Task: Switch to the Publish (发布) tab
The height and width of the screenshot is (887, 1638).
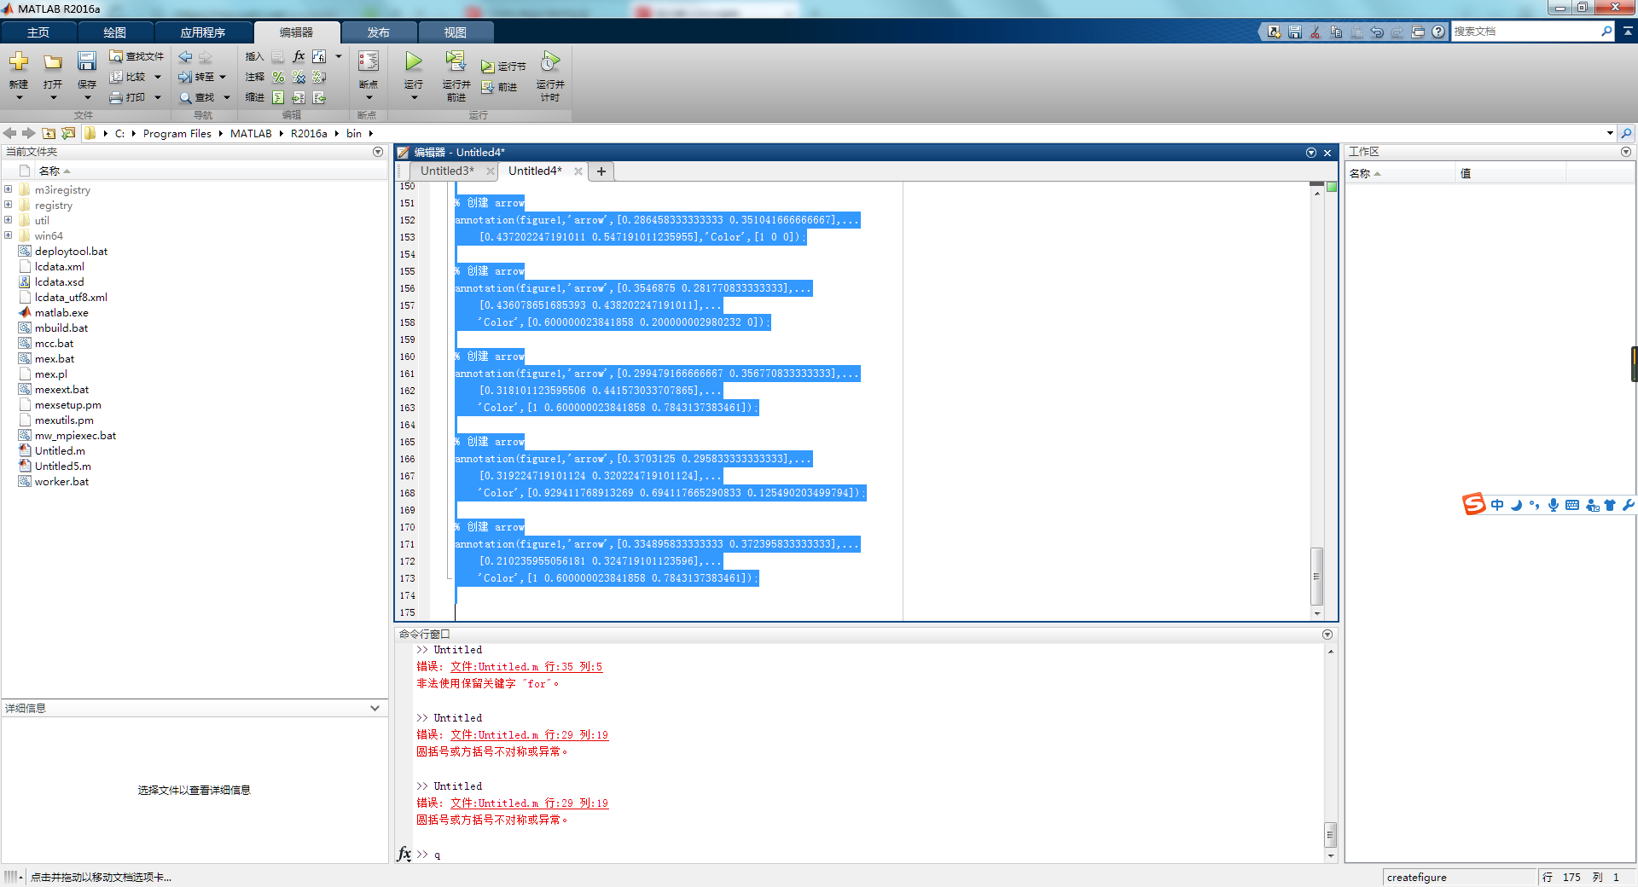Action: coord(379,32)
